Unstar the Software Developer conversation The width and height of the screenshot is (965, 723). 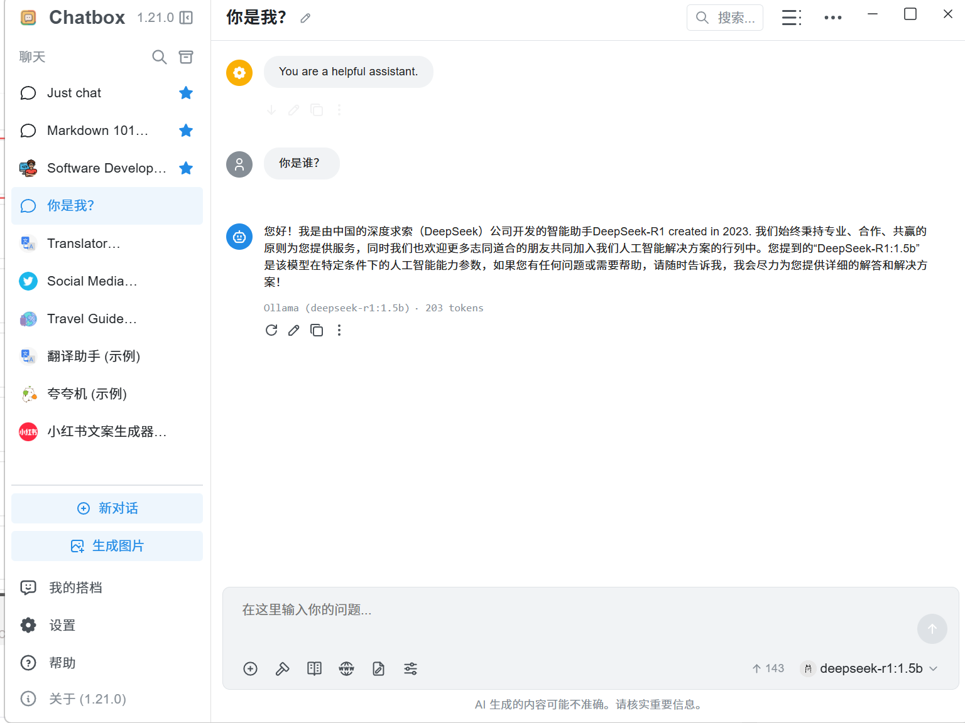tap(186, 168)
